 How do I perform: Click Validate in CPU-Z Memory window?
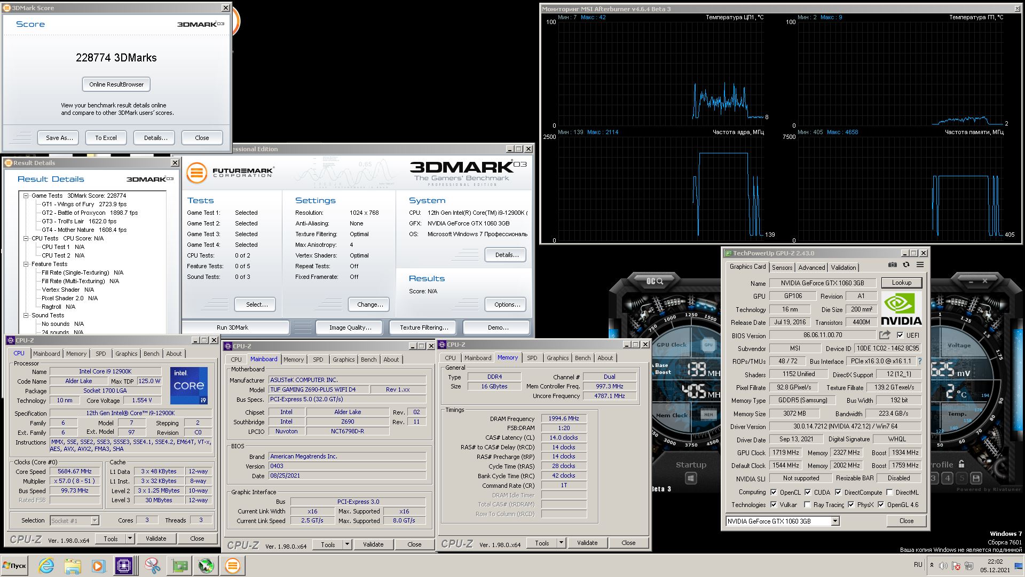pyautogui.click(x=587, y=543)
